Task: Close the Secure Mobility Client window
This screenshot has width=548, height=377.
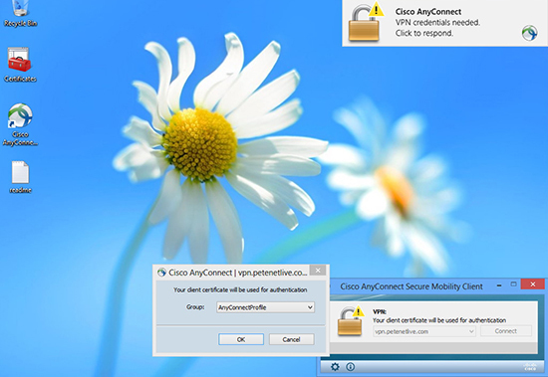Action: pyautogui.click(x=533, y=284)
